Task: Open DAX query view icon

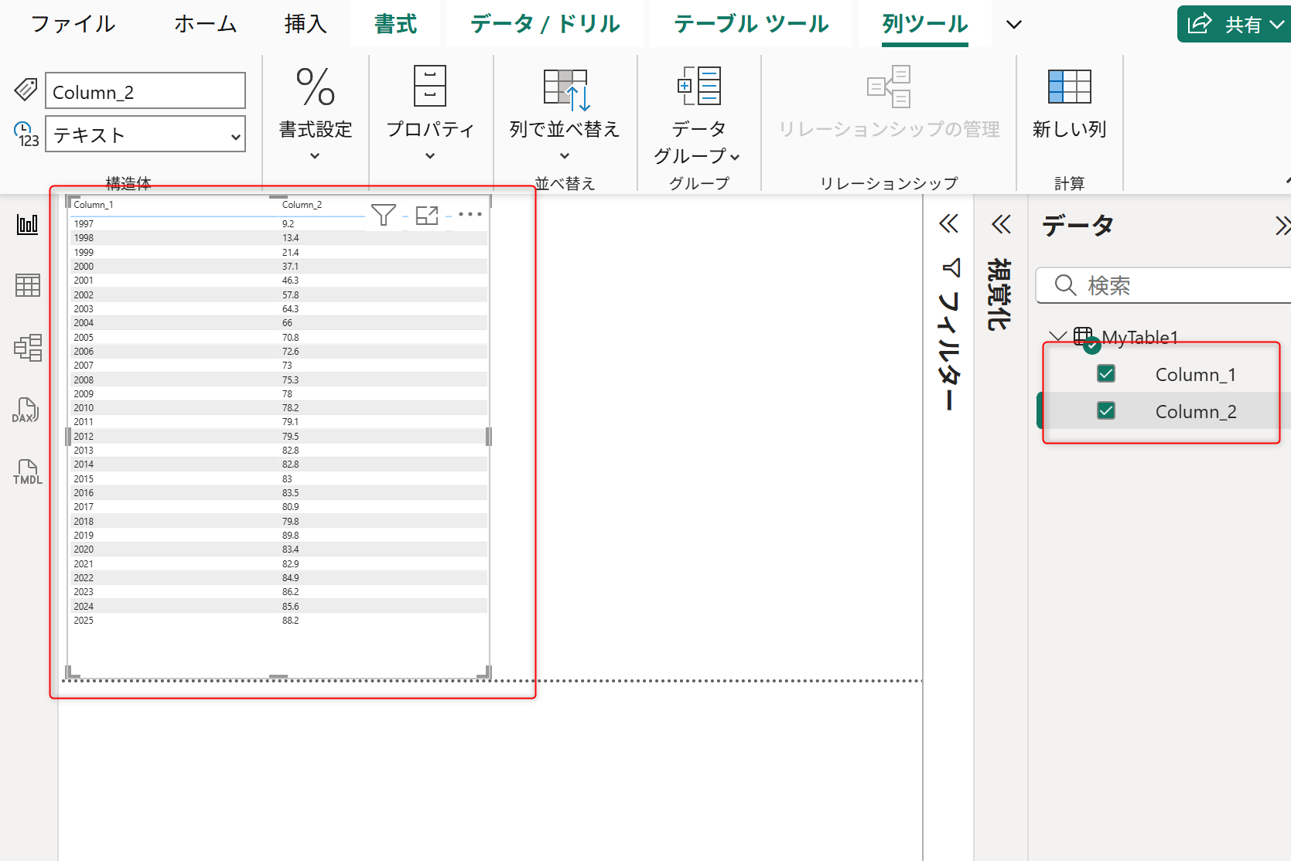Action: (x=26, y=410)
